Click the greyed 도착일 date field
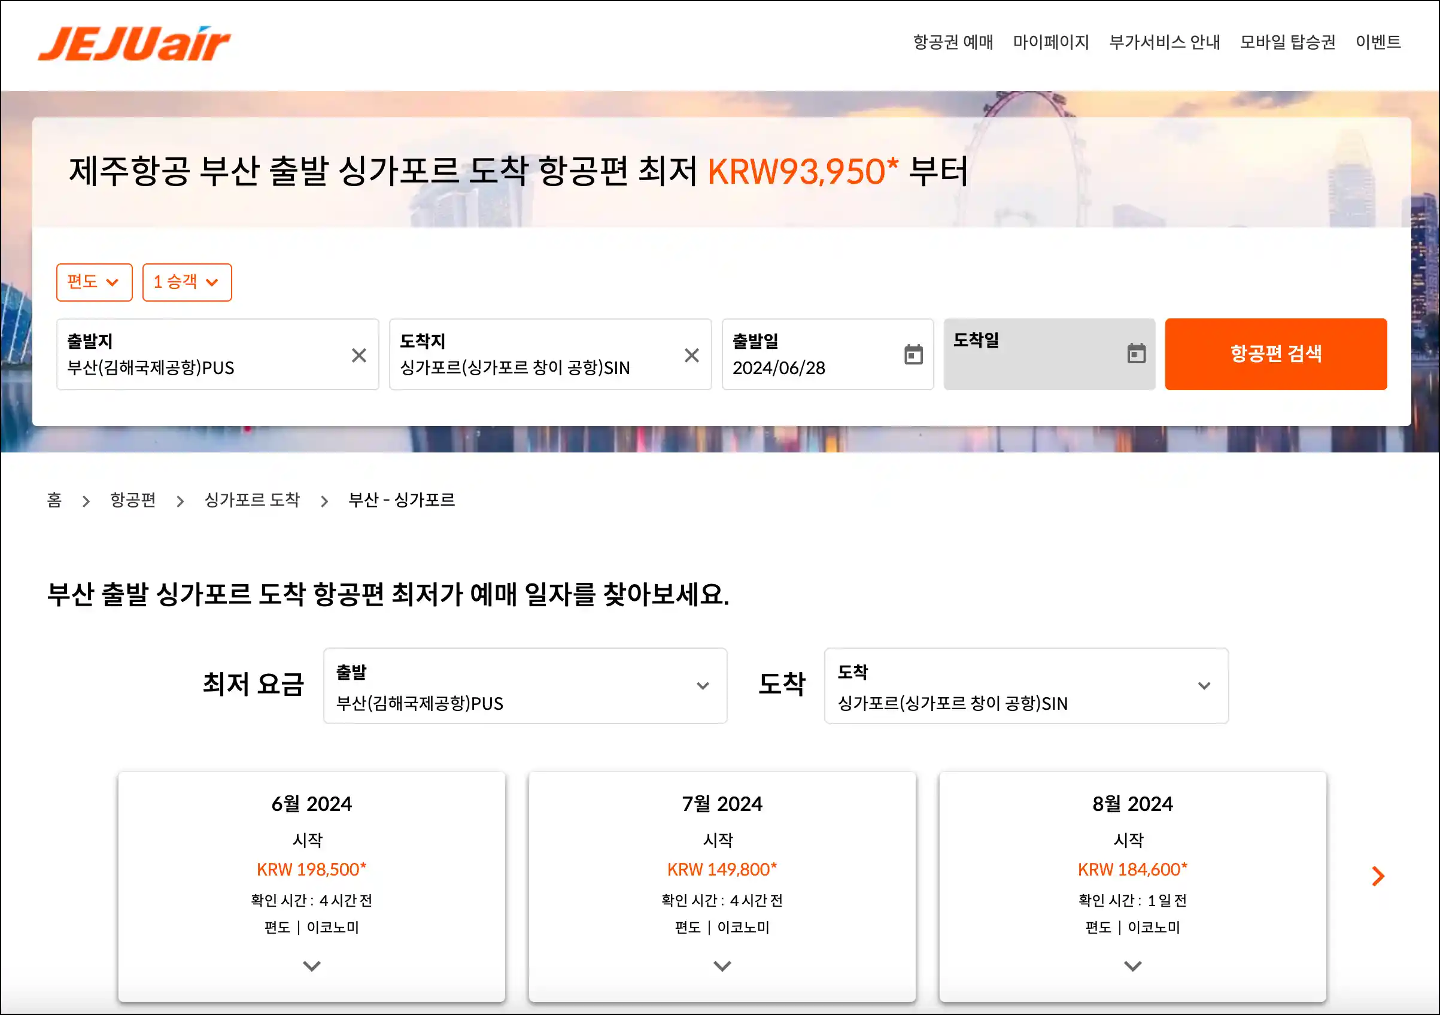1440x1015 pixels. [1049, 354]
